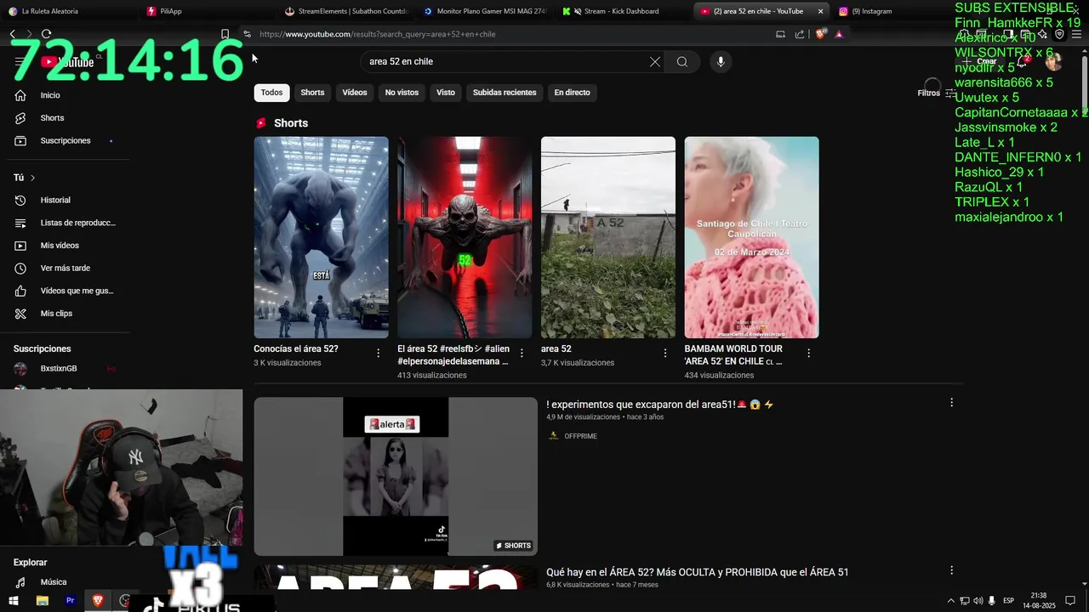The image size is (1089, 612).
Task: Open Ver más tarde
Action: (65, 268)
